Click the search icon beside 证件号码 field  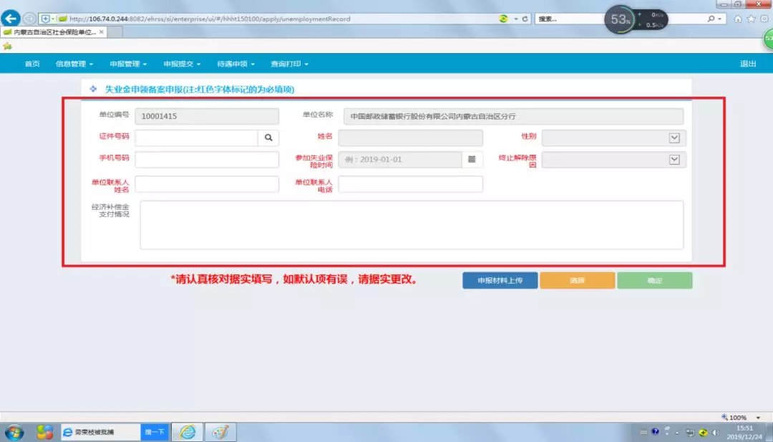pos(268,138)
